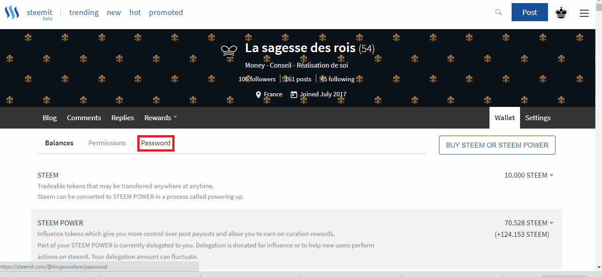Click the blue Post button
602x277 pixels.
[530, 12]
